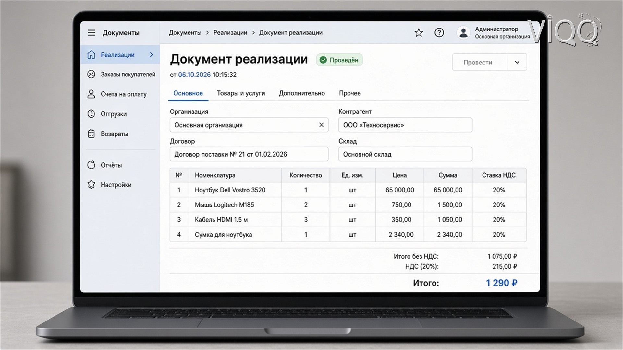Open dropdown arrow next to Провести
Screen dimensions: 623x350
[517, 62]
